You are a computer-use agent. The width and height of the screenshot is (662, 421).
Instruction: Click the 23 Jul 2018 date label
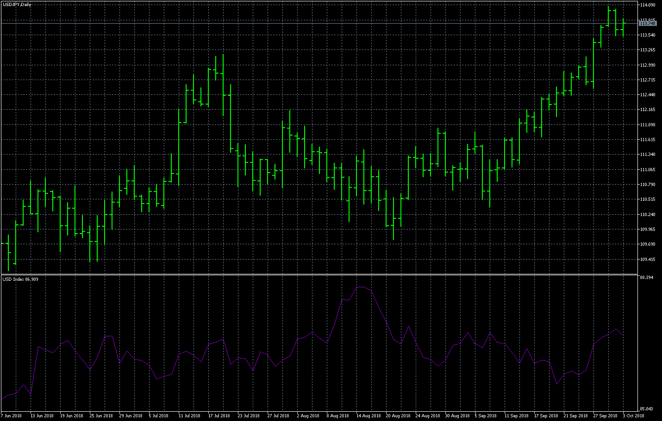(249, 415)
